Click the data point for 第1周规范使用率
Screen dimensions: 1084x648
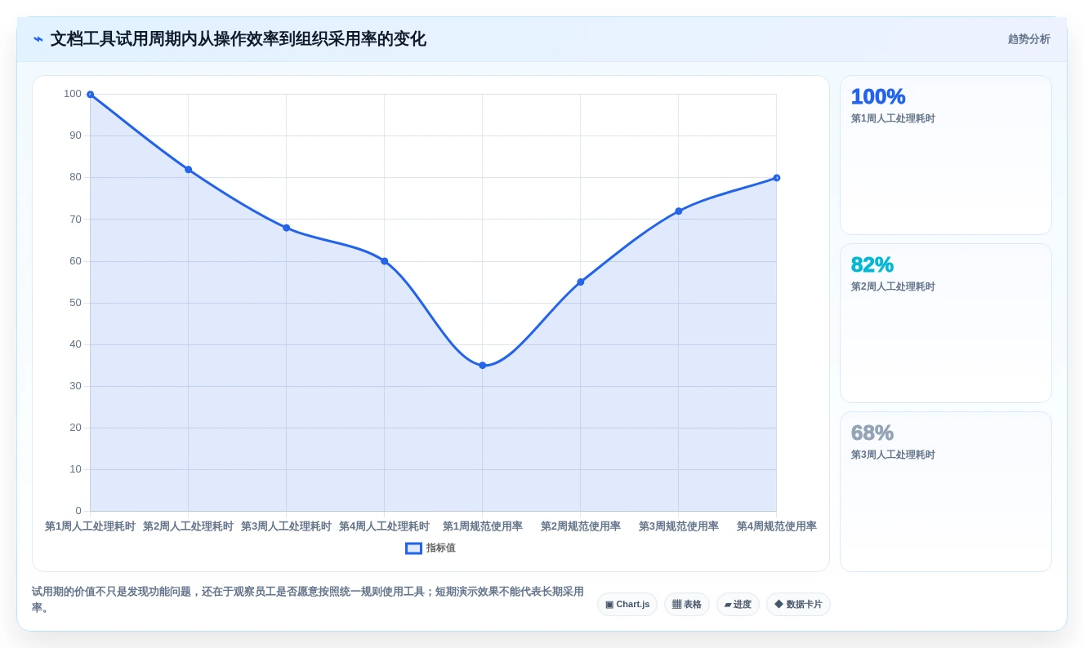pyautogui.click(x=482, y=366)
